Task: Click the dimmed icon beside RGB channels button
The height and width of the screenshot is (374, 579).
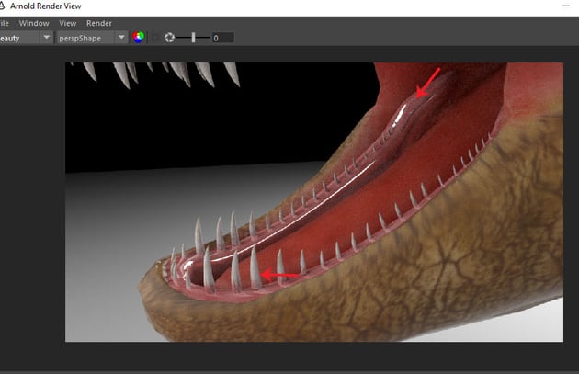Action: [x=154, y=38]
